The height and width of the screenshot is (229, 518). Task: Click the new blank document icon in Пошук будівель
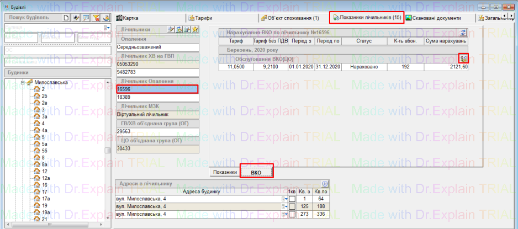click(x=66, y=18)
